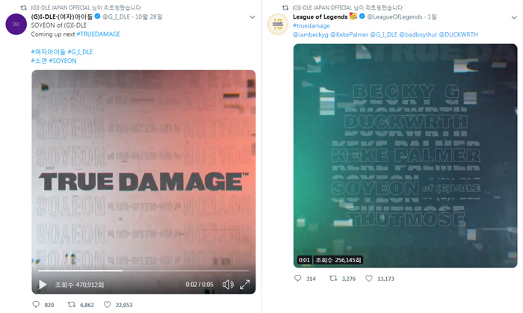Play the TRUE DAMAGE video in left tweet
Viewport: 523px width, 313px height.
(x=43, y=285)
